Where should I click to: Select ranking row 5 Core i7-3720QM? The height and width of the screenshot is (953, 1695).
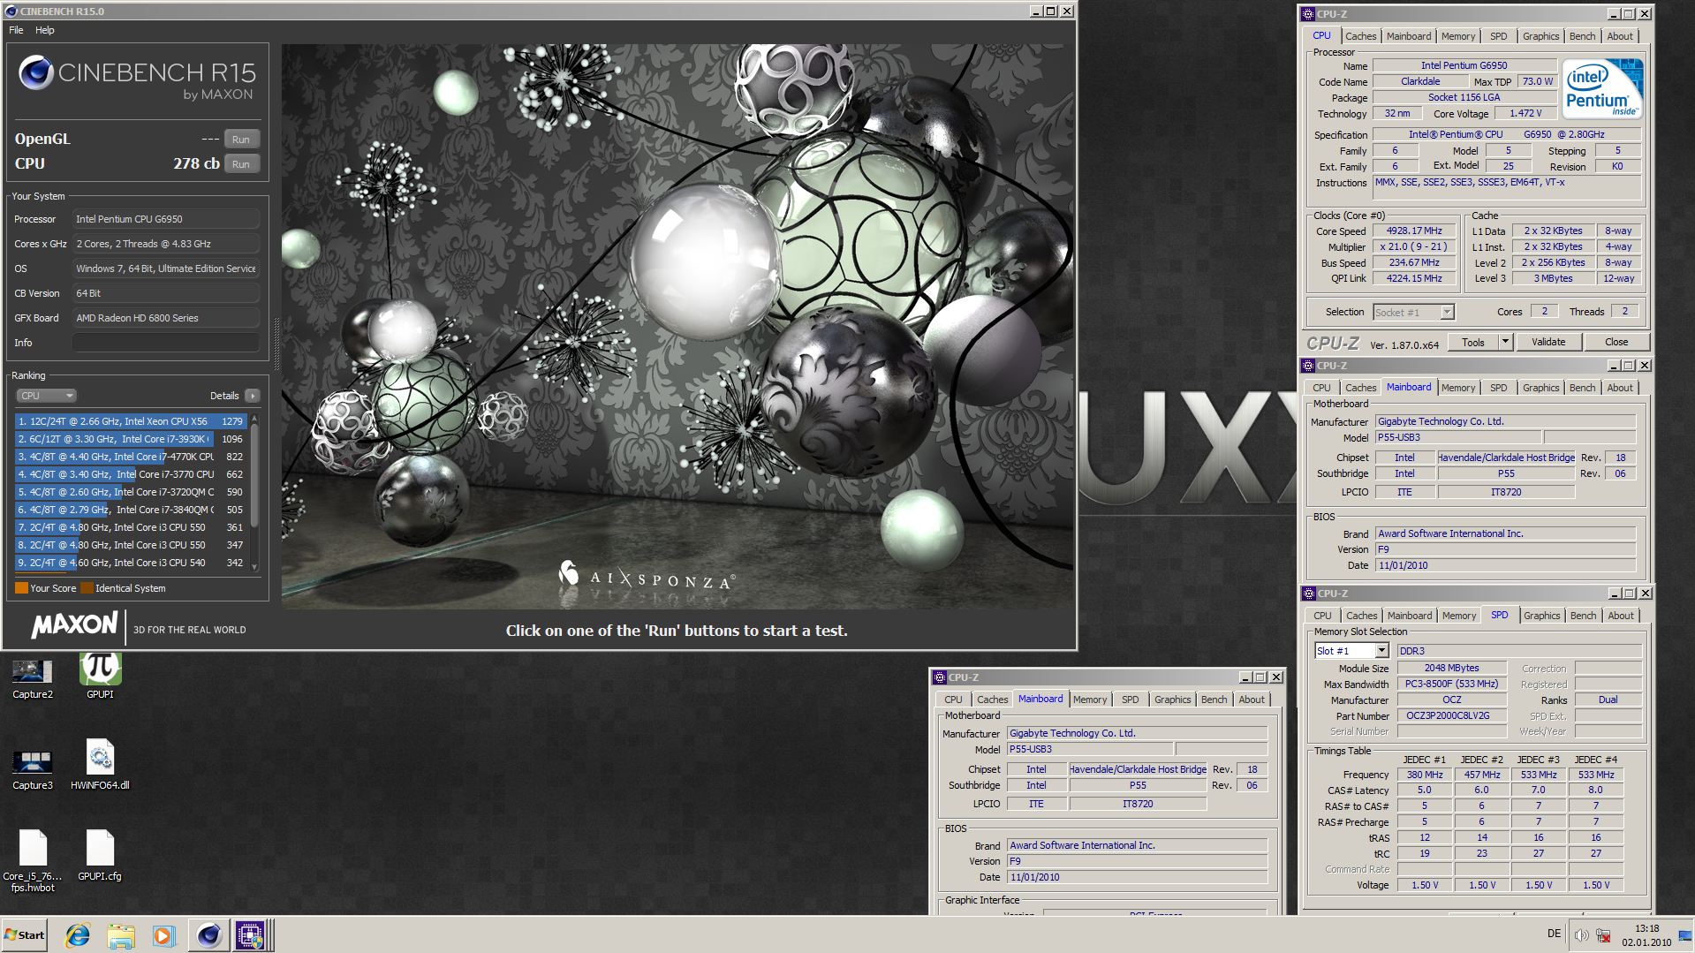pos(131,492)
